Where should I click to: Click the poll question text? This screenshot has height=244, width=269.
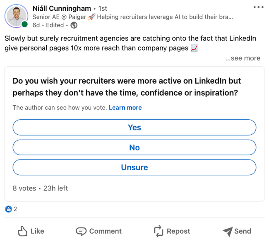[127, 87]
